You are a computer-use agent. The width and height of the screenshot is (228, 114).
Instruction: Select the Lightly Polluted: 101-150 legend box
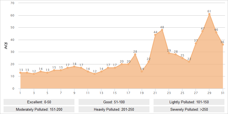coord(189,102)
